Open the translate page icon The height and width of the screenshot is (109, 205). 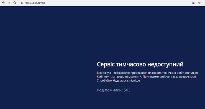(194, 3)
